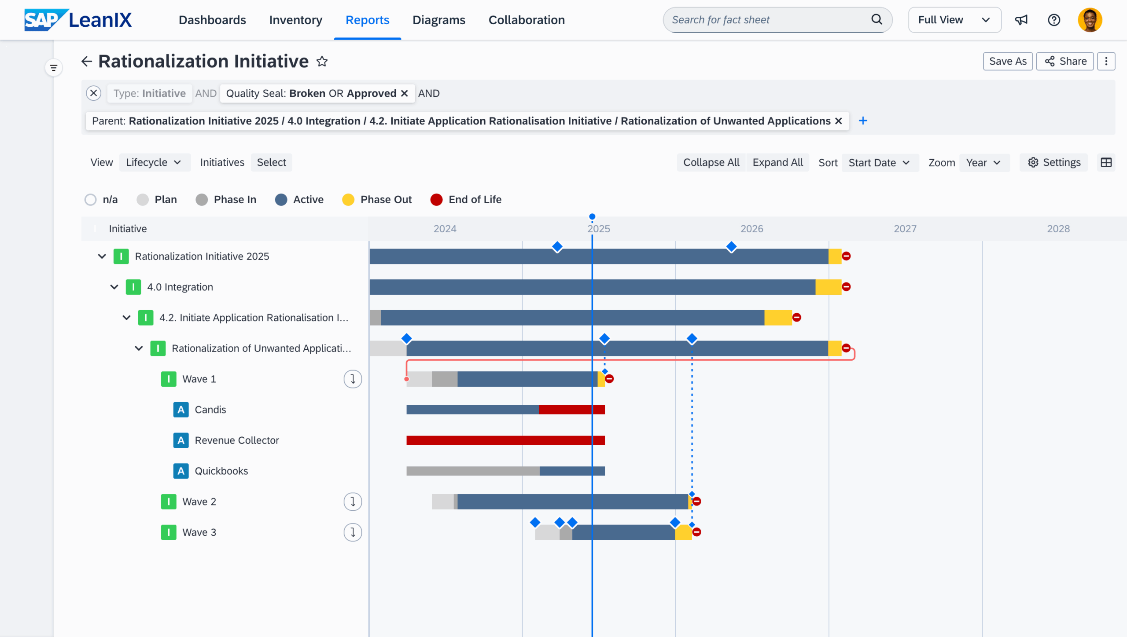Click the Save As button
Image resolution: width=1127 pixels, height=637 pixels.
[1008, 61]
